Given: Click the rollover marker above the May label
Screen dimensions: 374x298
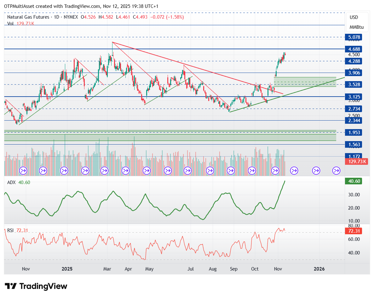Looking at the screenshot, I should 147,171.
